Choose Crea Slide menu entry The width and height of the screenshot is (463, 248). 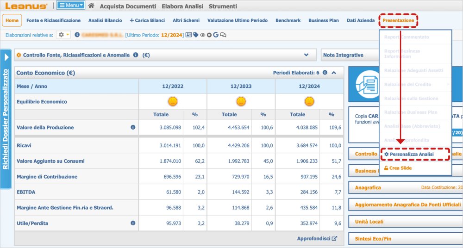(x=398, y=168)
